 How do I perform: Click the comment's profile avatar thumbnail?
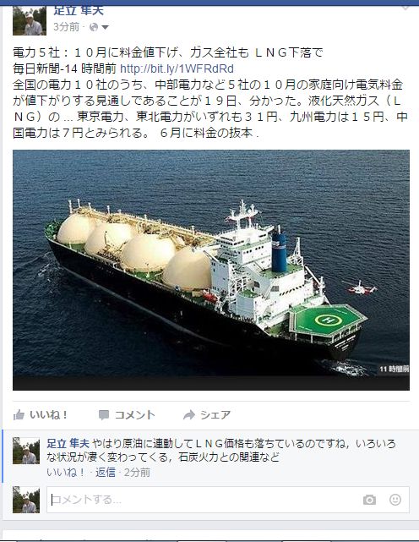pyautogui.click(x=26, y=451)
